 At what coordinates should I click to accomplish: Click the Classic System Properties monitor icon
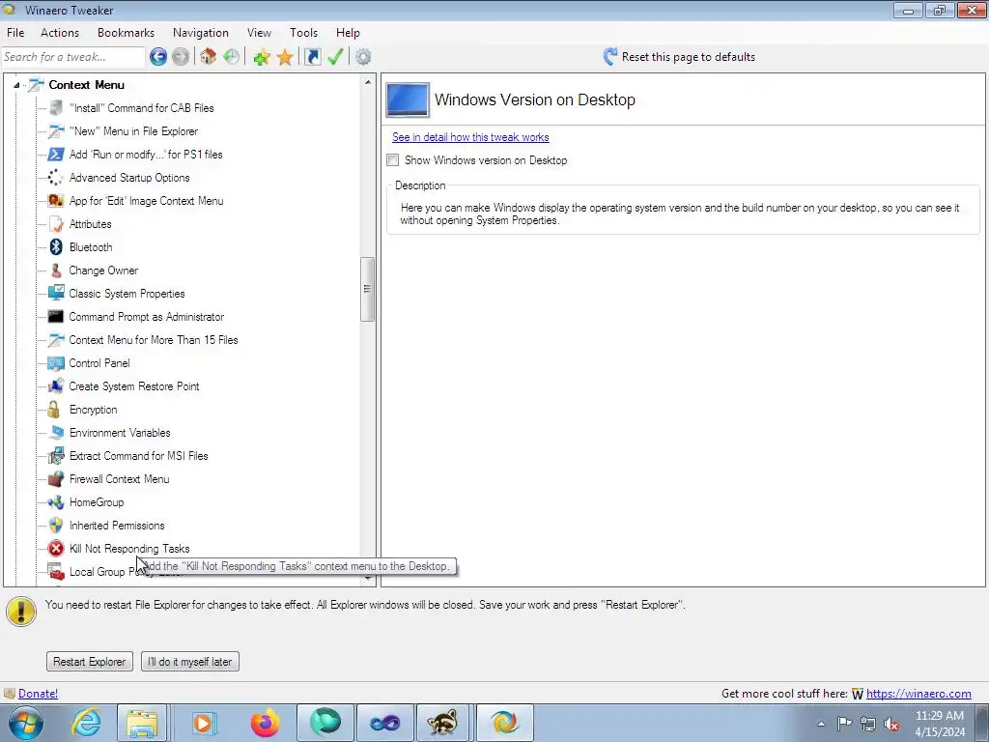56,294
